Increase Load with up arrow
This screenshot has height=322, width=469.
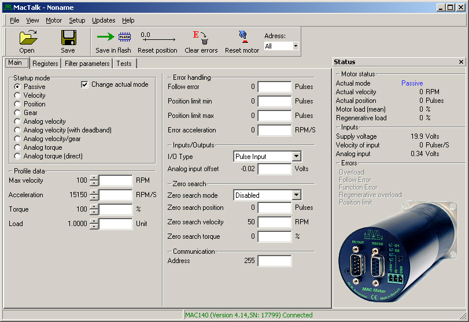tap(94, 221)
